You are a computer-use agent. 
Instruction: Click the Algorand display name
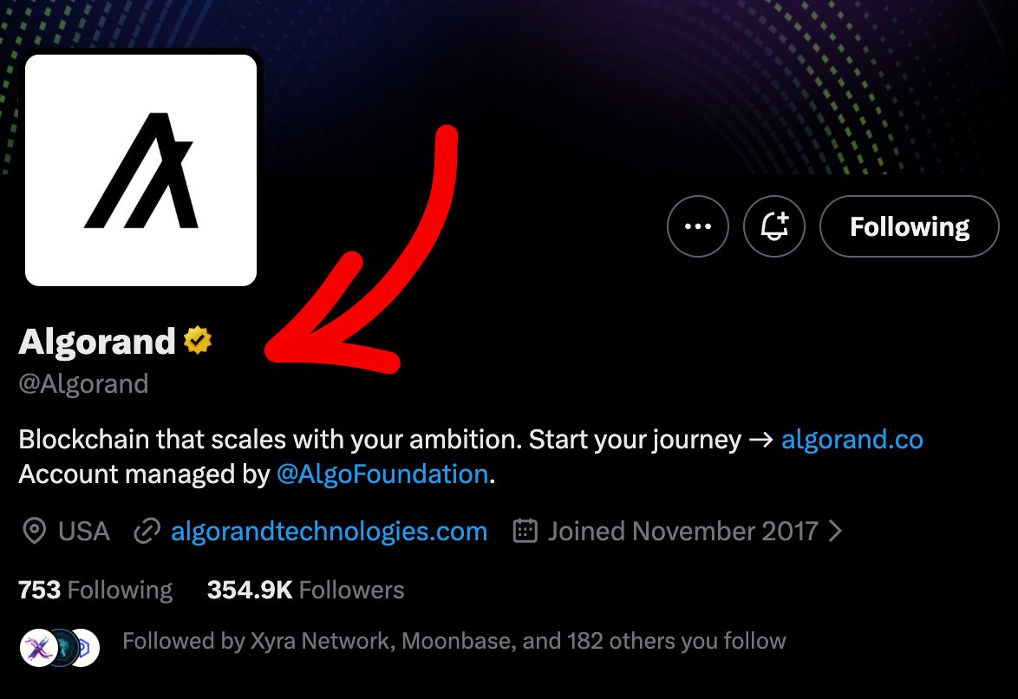[97, 341]
